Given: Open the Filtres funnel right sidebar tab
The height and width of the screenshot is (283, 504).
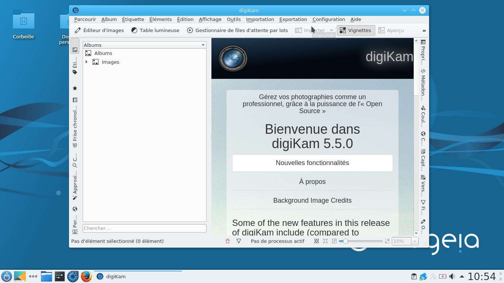Looking at the screenshot, I should click(x=423, y=207).
